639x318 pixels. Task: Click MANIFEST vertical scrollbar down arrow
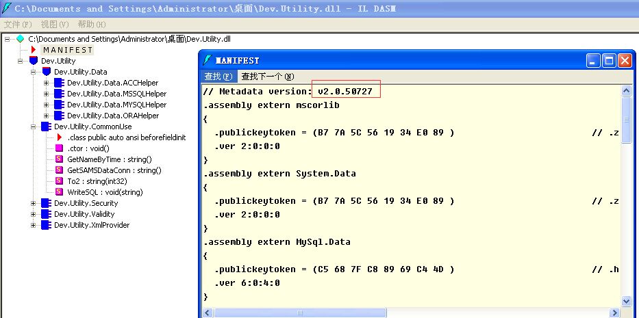pos(627,302)
